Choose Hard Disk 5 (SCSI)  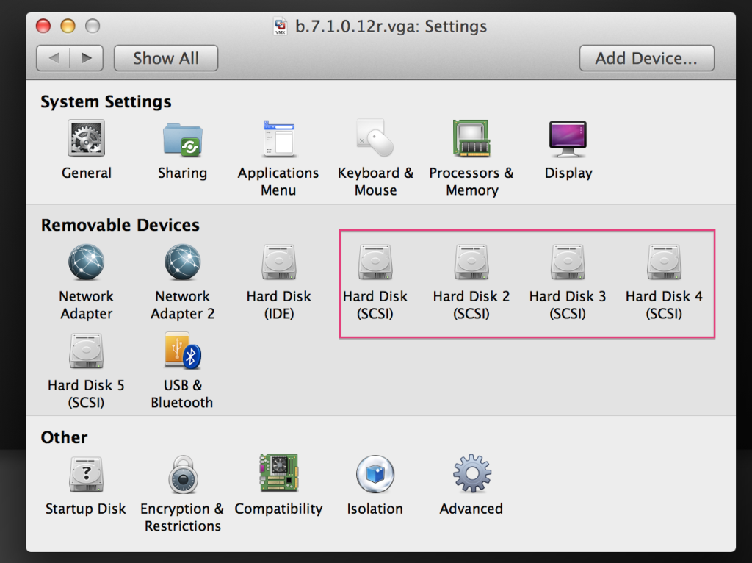pos(87,351)
